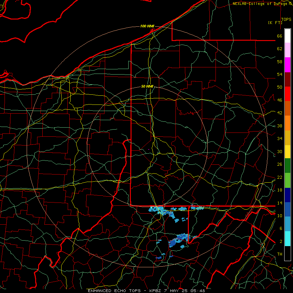Click the KPBZ radar site identifier
Viewport: 293px width, 293px height.
point(156,291)
